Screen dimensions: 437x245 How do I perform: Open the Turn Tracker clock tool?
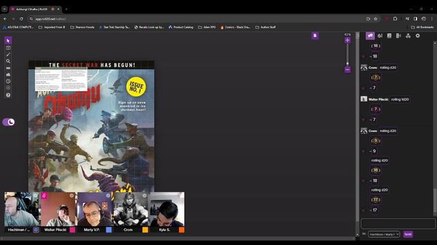8,82
